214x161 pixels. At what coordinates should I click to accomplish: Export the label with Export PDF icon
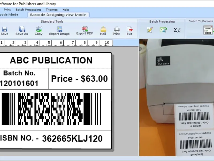point(85,29)
